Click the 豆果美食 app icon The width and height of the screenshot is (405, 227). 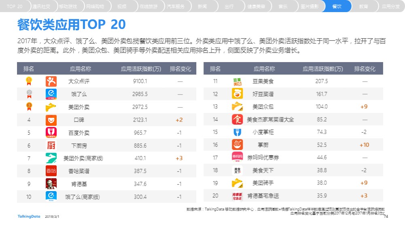237,81
